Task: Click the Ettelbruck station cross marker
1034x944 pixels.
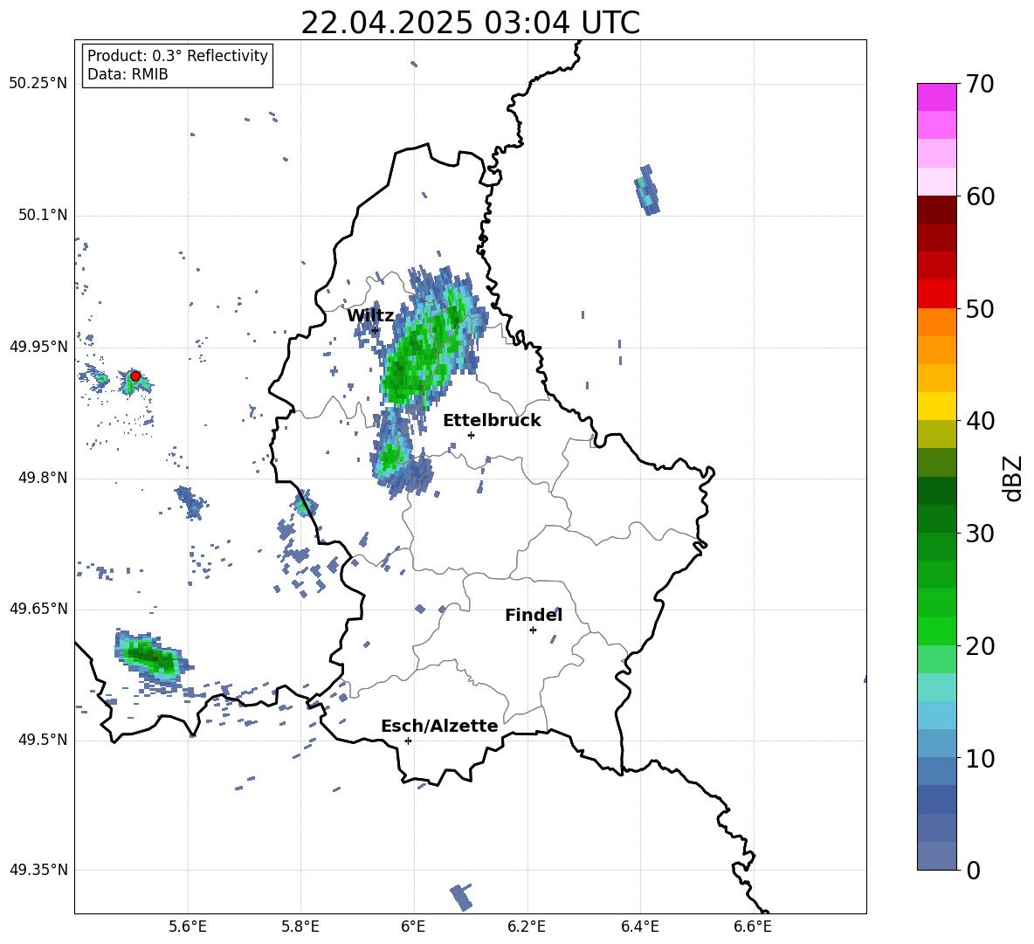Action: [471, 435]
